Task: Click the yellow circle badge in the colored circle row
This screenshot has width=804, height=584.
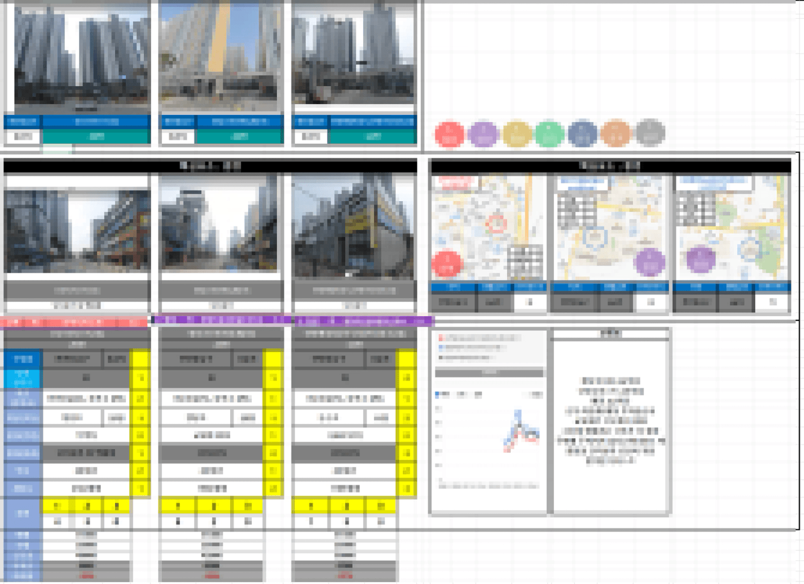Action: 516,134
